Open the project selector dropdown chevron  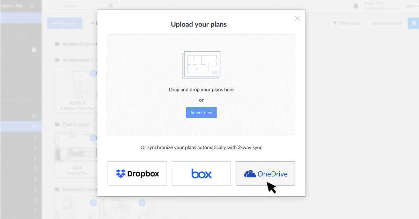(32, 6)
